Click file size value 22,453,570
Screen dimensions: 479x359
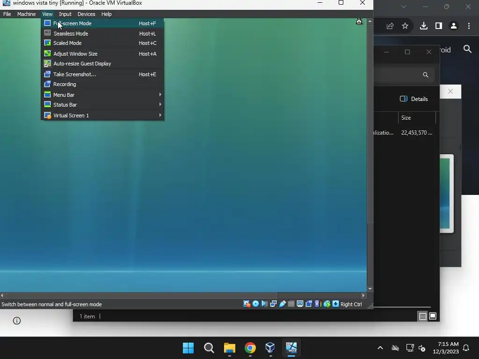coord(417,133)
